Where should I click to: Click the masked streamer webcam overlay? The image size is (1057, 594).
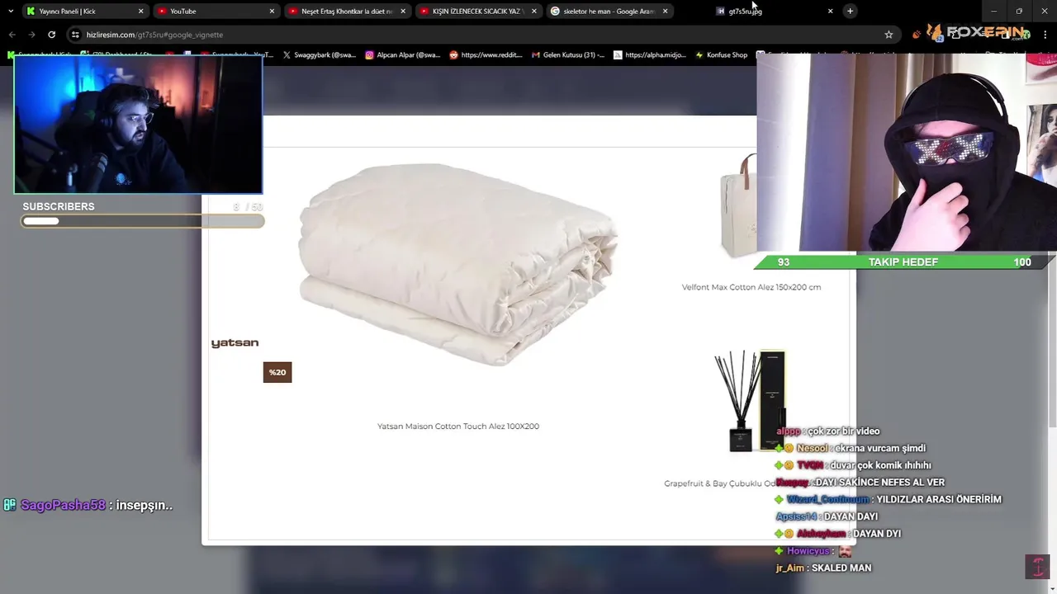click(x=907, y=153)
